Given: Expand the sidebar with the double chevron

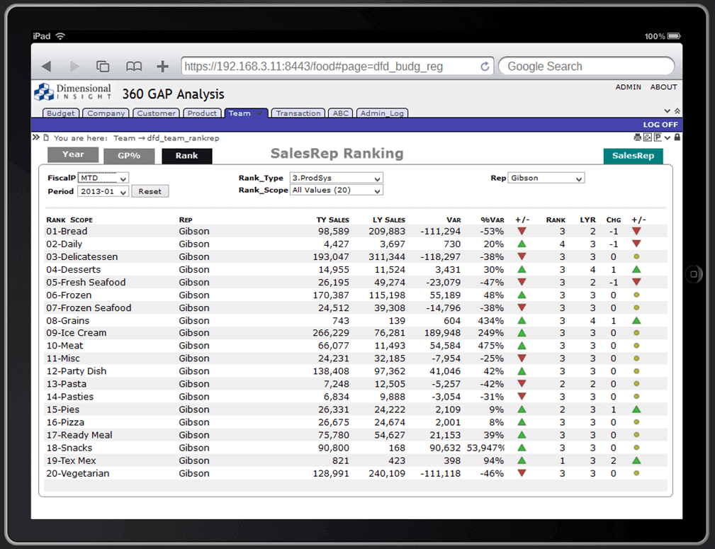Looking at the screenshot, I should (35, 138).
